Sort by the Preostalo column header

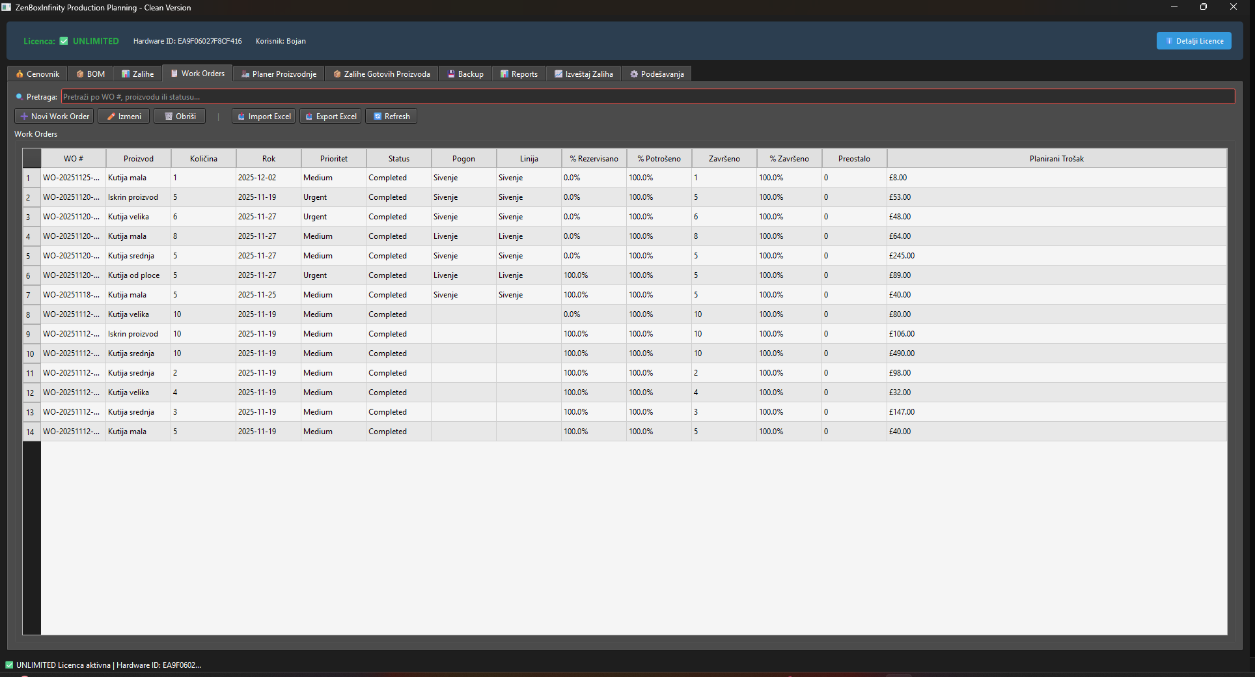[x=855, y=159]
